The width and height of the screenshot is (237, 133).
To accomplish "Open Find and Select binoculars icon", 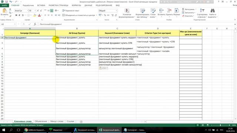I will pyautogui.click(x=213, y=10).
